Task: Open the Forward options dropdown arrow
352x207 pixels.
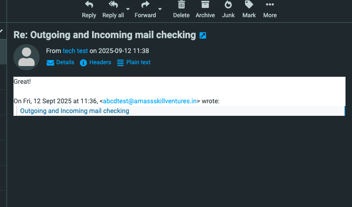Action: (160, 9)
